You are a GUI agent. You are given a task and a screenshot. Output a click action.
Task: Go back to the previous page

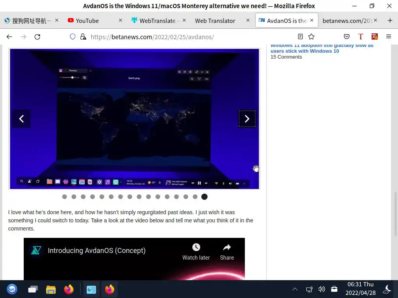click(x=9, y=37)
